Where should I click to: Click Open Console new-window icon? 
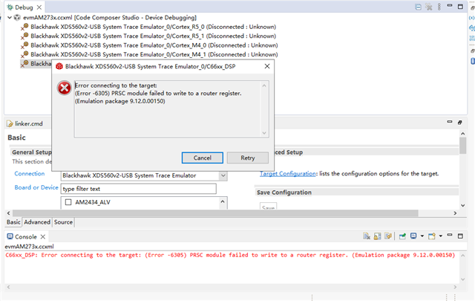point(432,236)
